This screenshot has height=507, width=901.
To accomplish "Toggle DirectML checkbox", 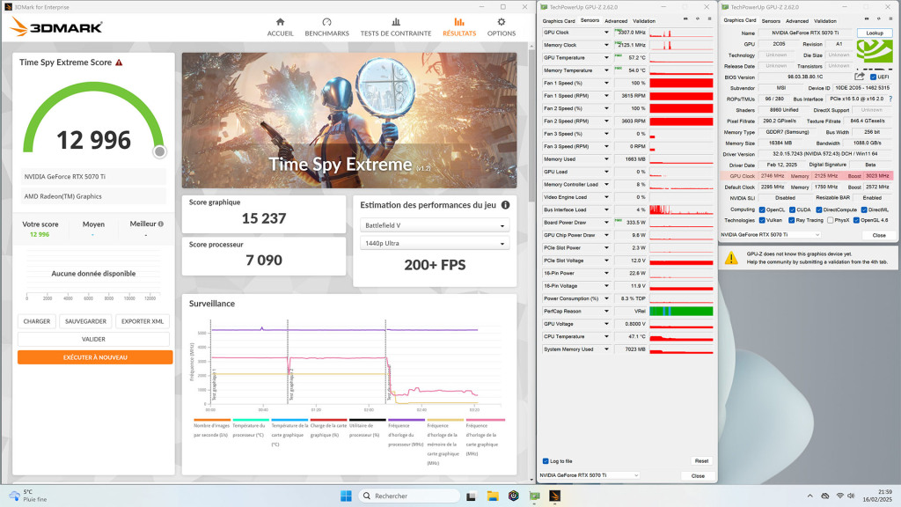I will [864, 209].
